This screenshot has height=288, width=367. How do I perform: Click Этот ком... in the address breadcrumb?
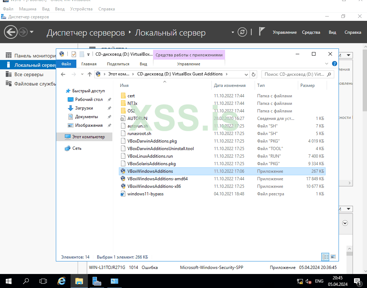point(118,74)
